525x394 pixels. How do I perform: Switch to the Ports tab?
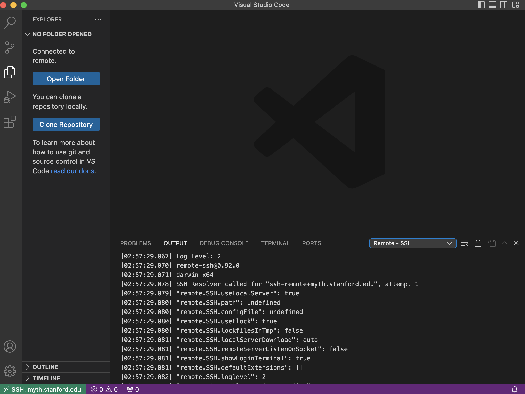point(312,243)
